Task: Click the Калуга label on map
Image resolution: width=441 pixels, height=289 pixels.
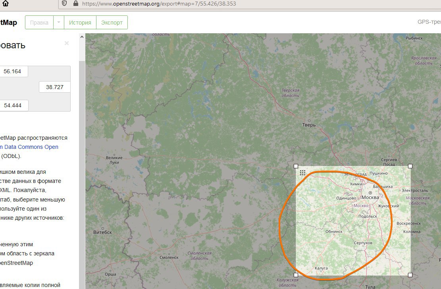Action: point(321,268)
